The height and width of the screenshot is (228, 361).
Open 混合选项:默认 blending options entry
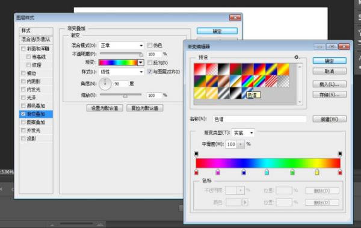coord(36,39)
